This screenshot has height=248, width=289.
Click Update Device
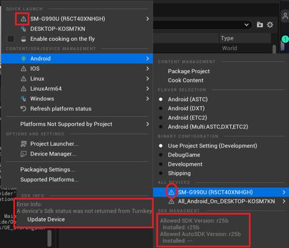(x=46, y=219)
